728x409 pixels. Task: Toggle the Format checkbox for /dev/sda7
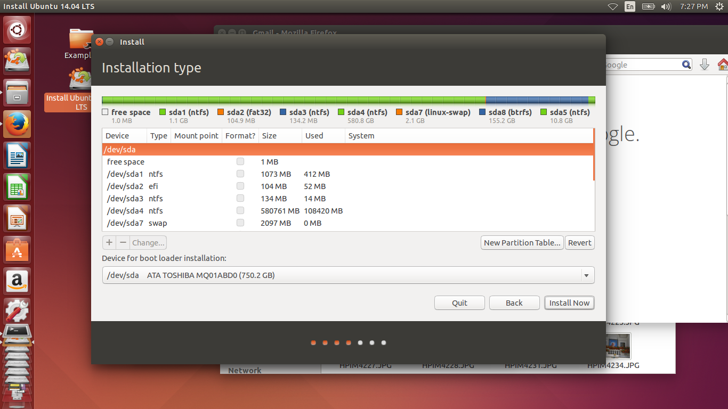pyautogui.click(x=240, y=223)
